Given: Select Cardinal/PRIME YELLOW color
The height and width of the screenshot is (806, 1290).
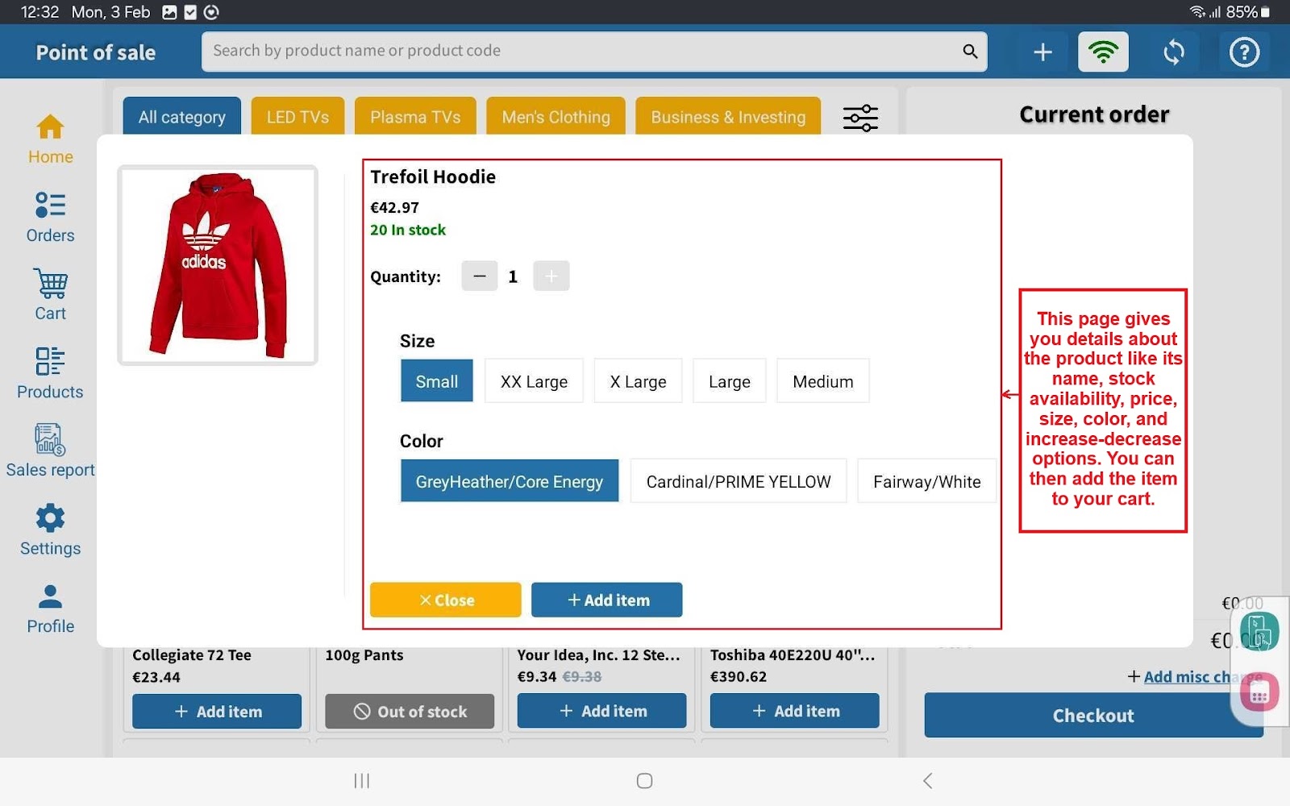Looking at the screenshot, I should click(738, 481).
